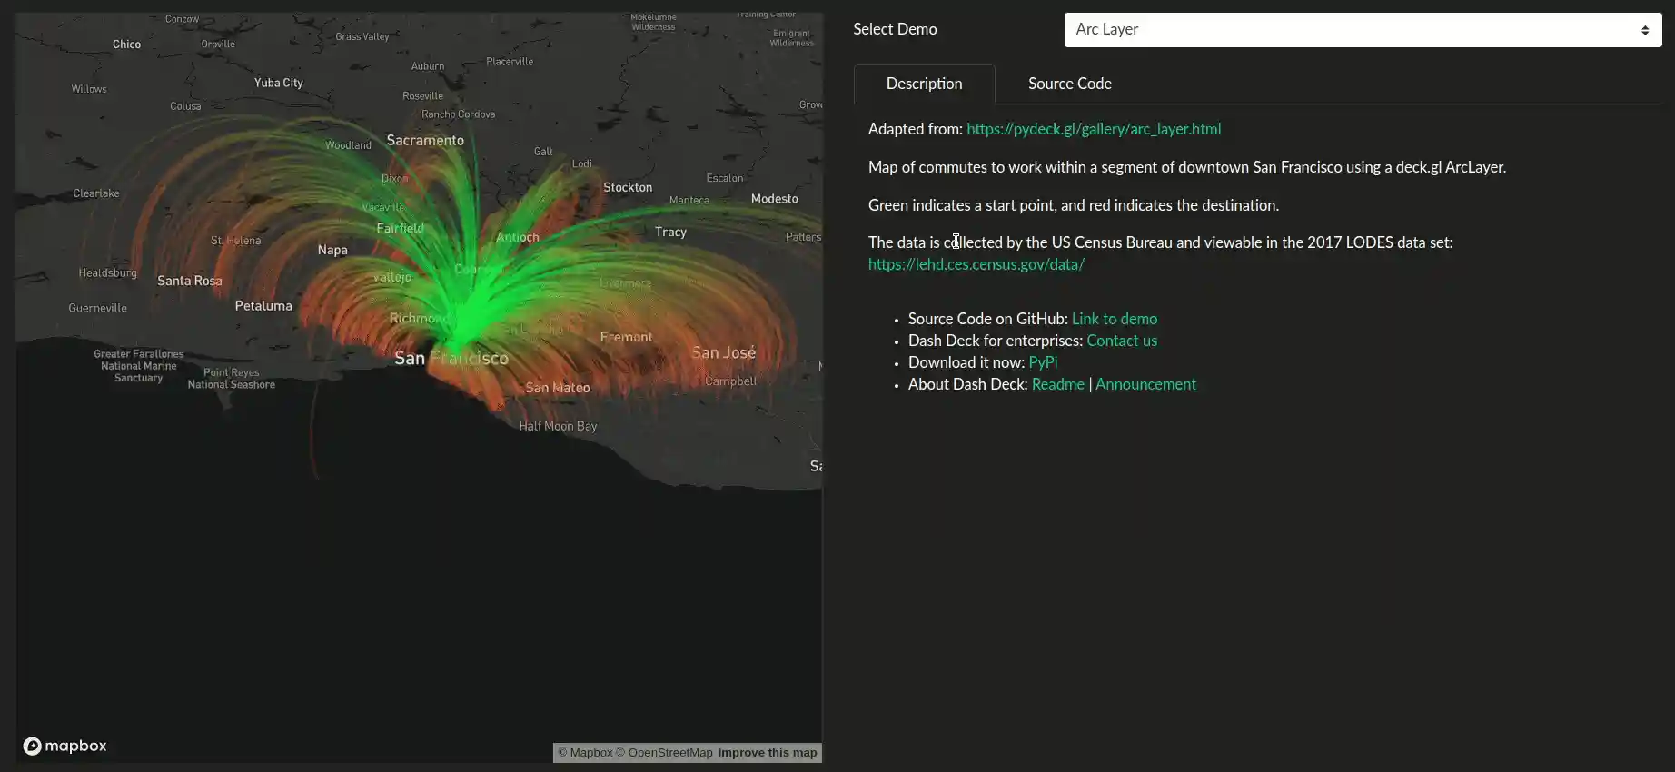Click 'Improve this map' link
Screen dimensions: 1675x772
(767, 753)
